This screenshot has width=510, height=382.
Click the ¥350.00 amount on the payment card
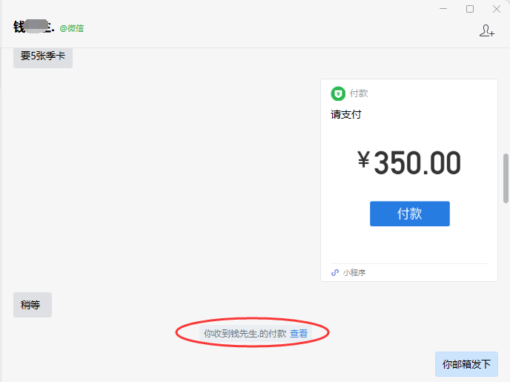point(409,162)
